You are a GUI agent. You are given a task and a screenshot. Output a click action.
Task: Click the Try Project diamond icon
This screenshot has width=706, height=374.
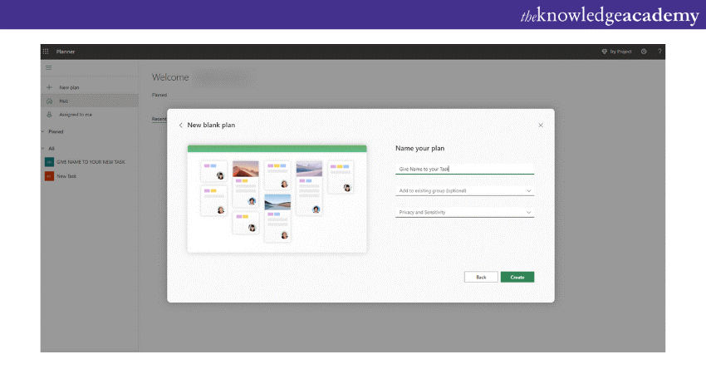click(x=605, y=52)
